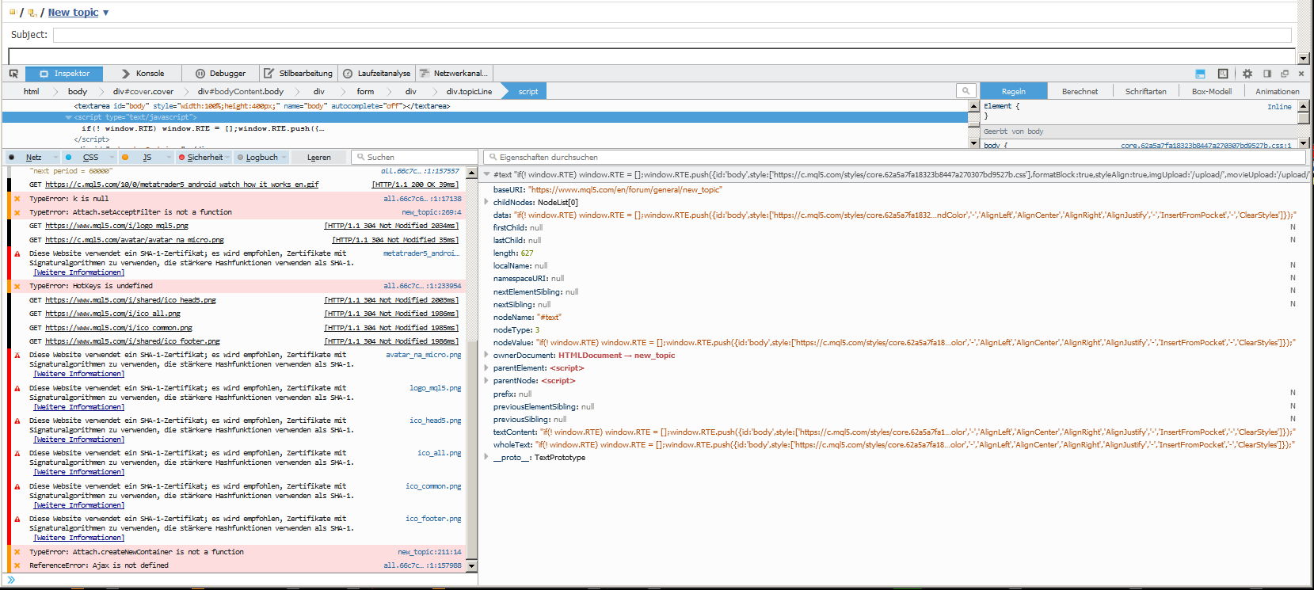Open the Berechnet sidebar tab
This screenshot has width=1314, height=590.
coord(1080,91)
